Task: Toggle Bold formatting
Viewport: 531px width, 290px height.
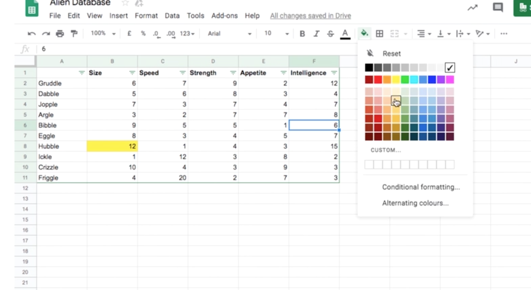Action: (x=302, y=34)
